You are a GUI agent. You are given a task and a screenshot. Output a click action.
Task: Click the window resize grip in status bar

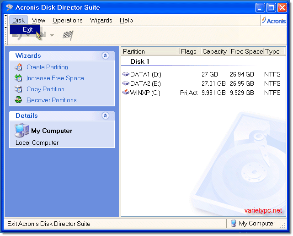[x=282, y=225]
